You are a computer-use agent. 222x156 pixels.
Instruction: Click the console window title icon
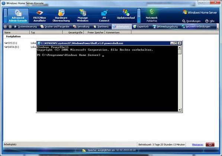click(3, 3)
